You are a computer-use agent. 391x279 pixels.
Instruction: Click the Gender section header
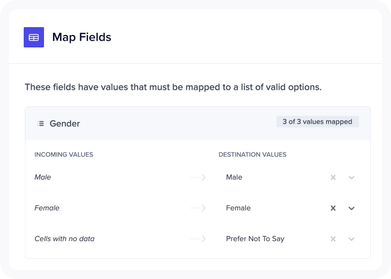pyautogui.click(x=197, y=123)
